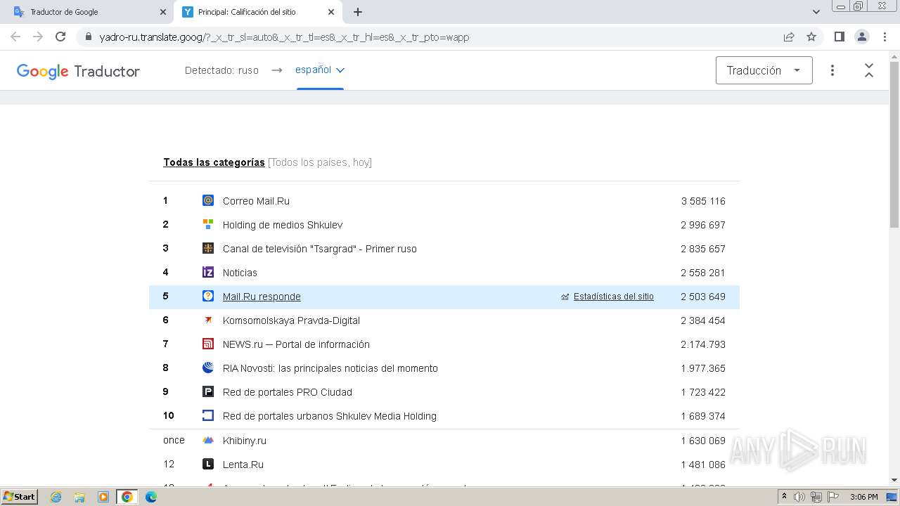
Task: Click the RIA Novosti globe icon
Action: click(208, 368)
